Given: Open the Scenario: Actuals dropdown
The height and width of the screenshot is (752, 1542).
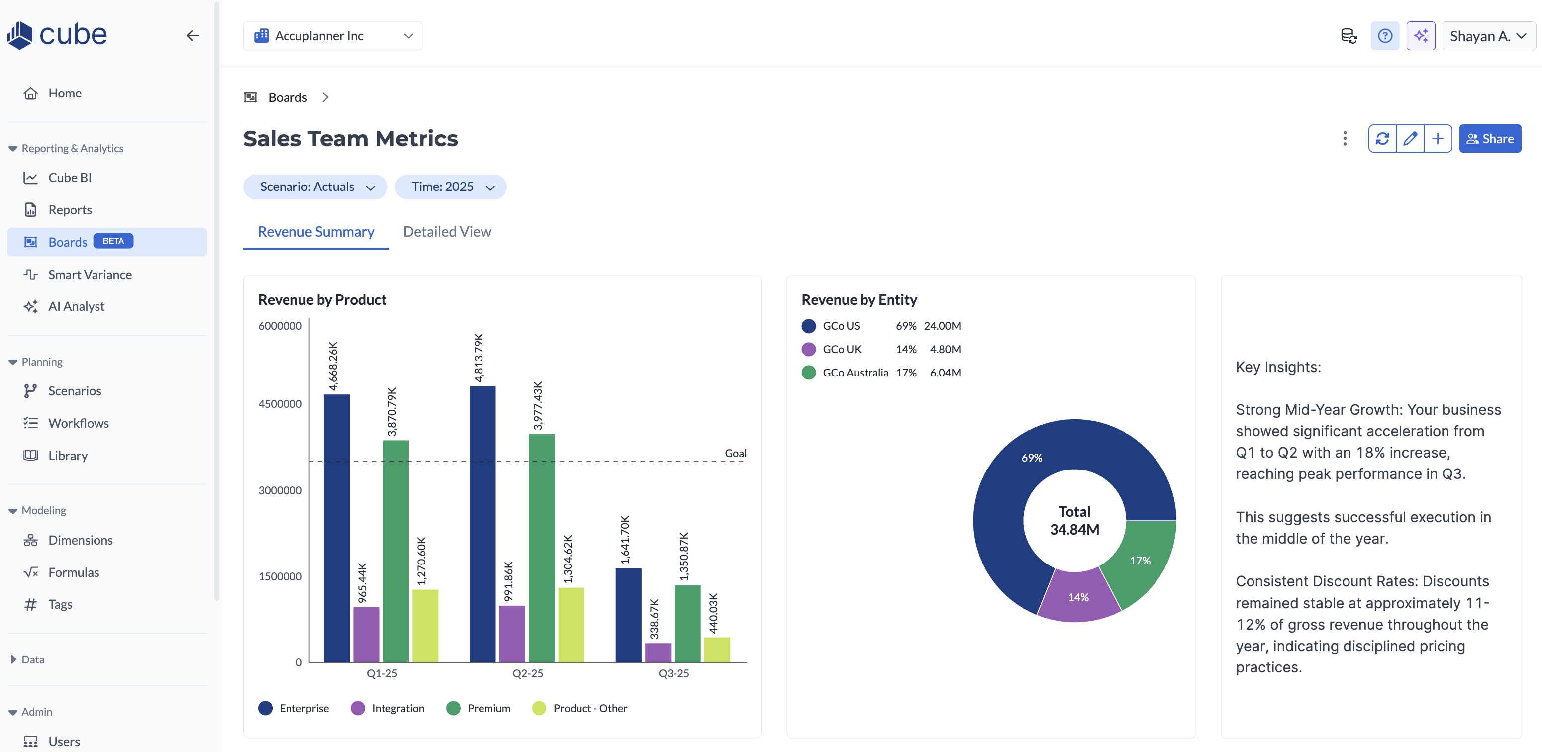Looking at the screenshot, I should [x=315, y=187].
